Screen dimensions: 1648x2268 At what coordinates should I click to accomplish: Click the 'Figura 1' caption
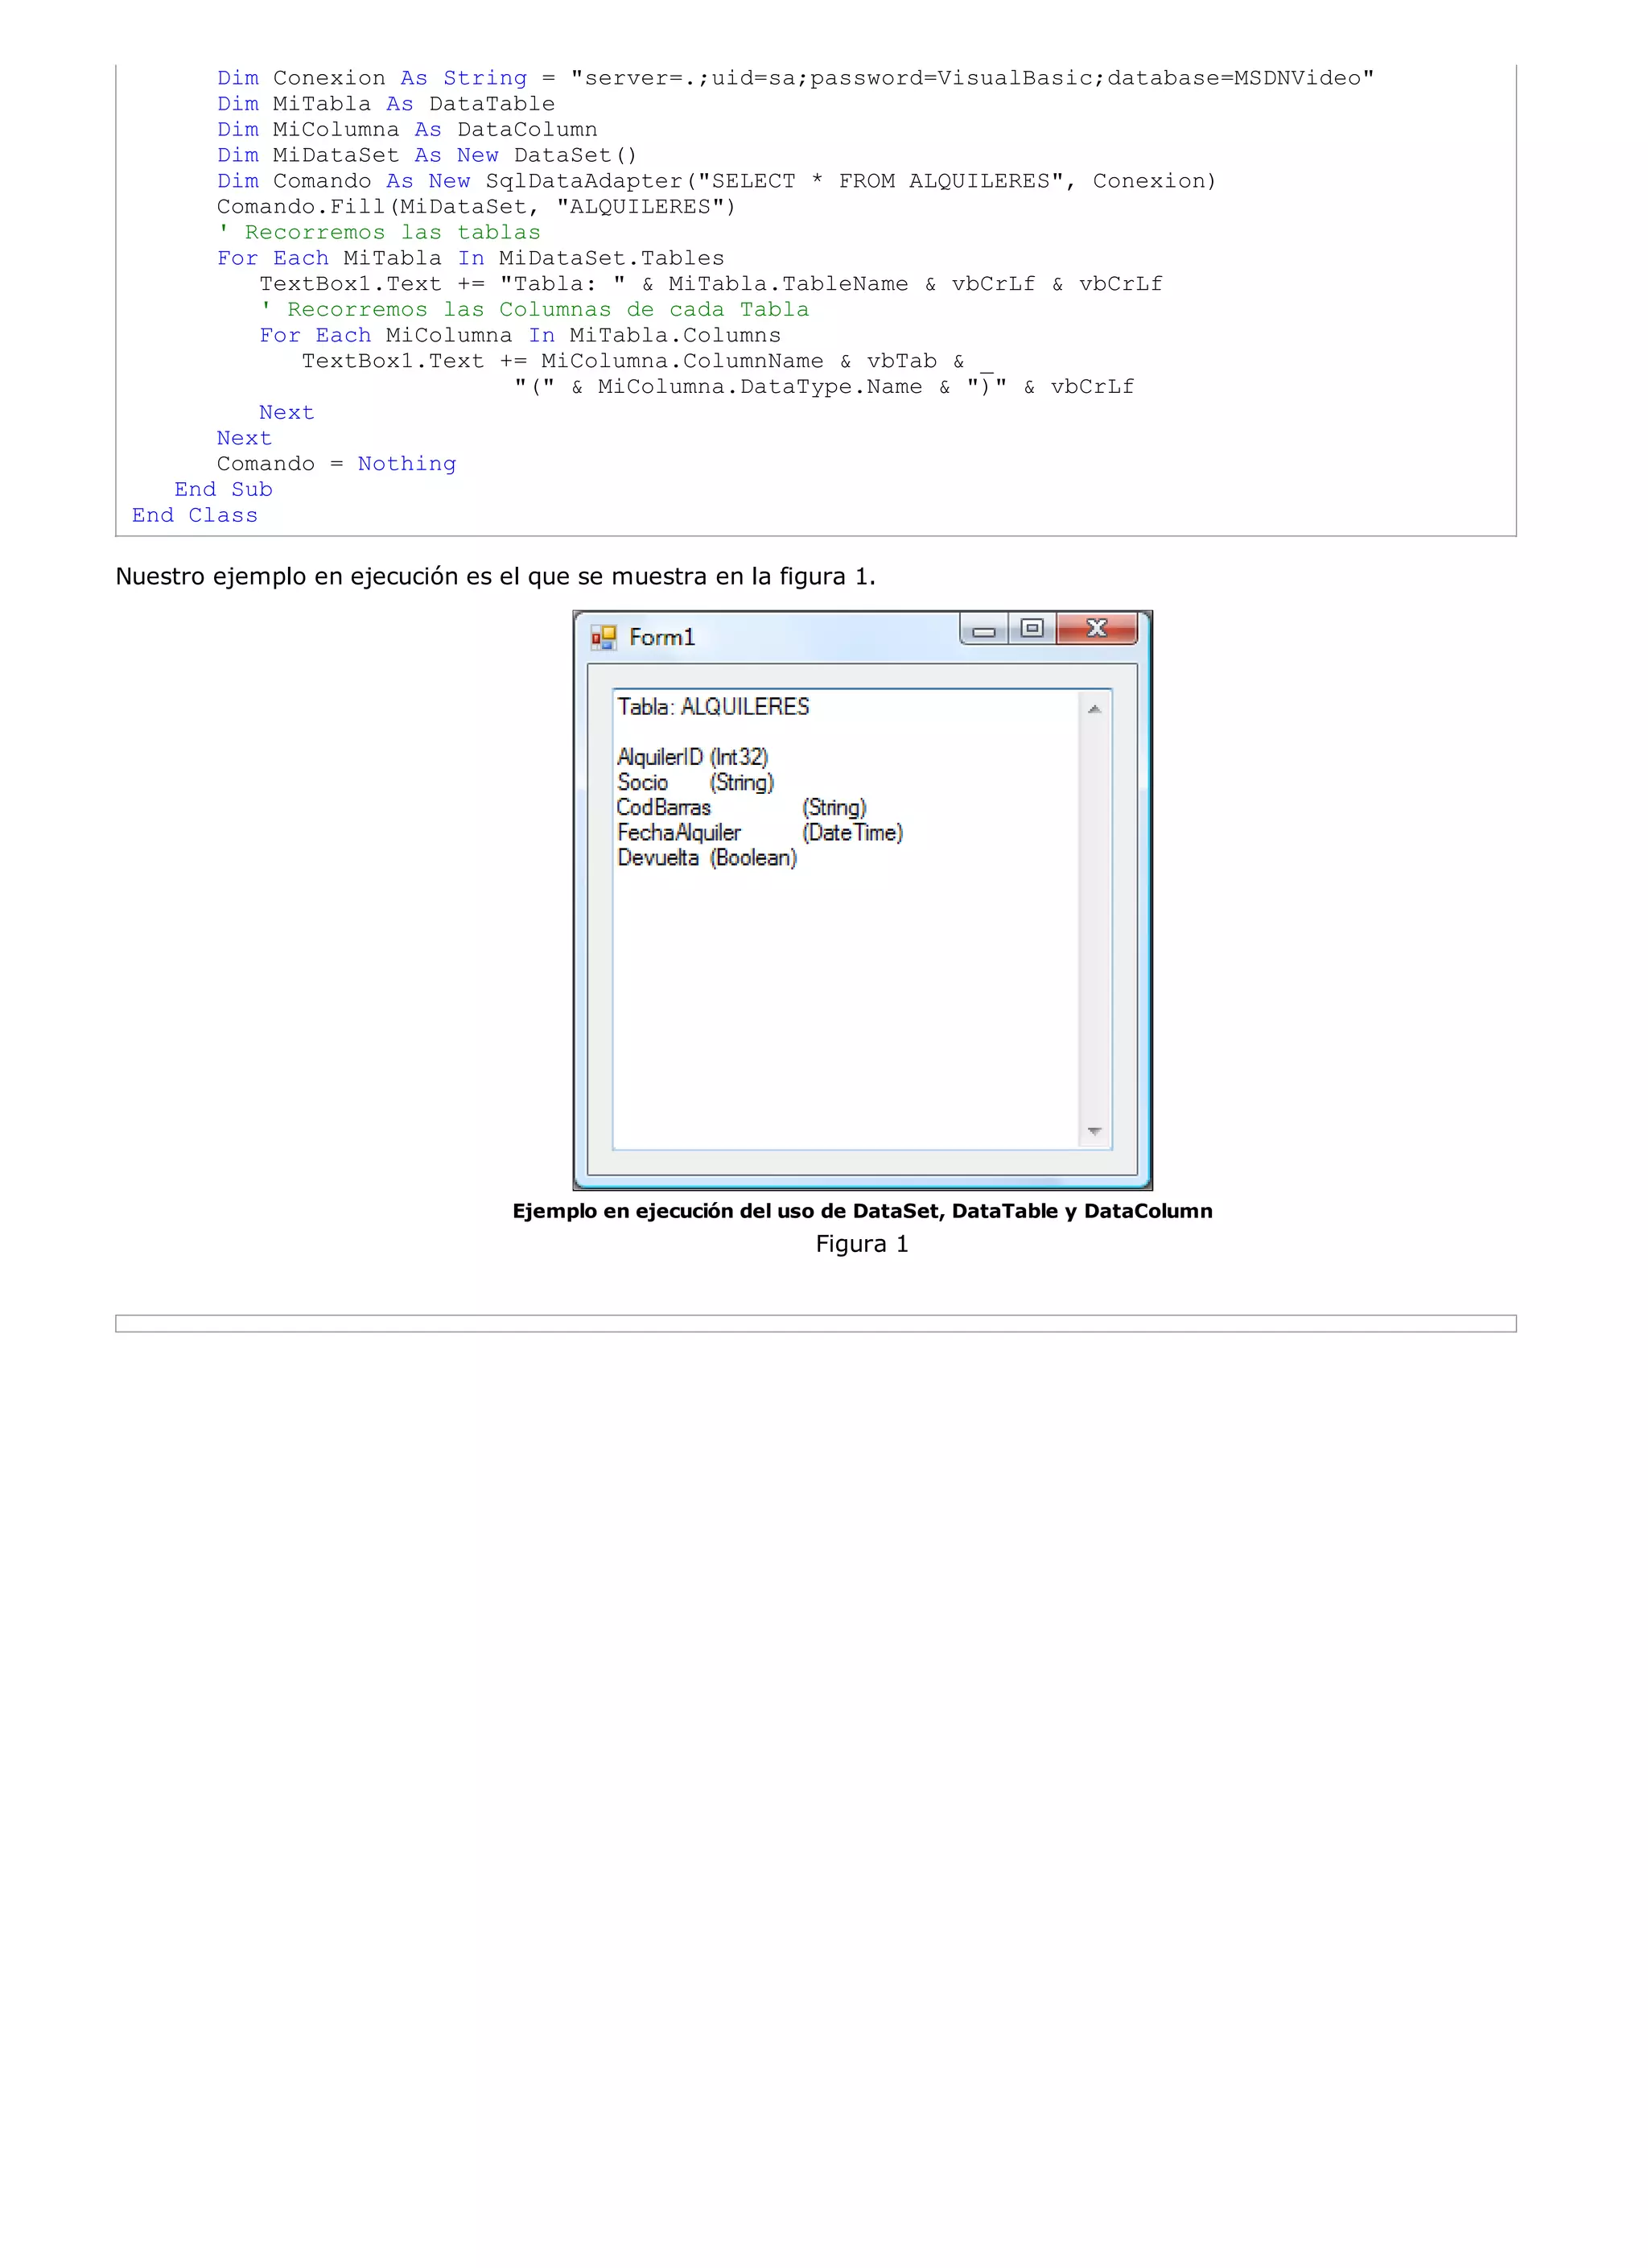click(x=862, y=1244)
